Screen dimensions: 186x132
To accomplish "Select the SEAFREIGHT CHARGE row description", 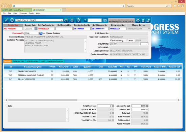I will pyautogui.click(x=27, y=71).
